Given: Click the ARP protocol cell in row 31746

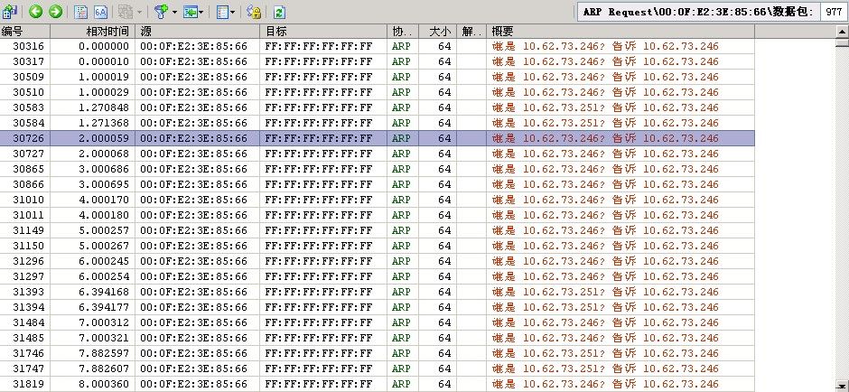Looking at the screenshot, I should click(x=401, y=353).
